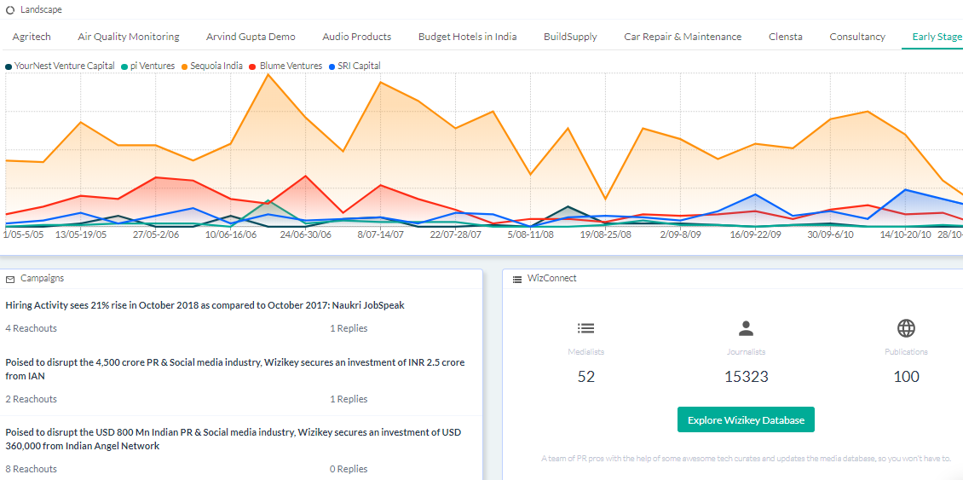Click the Publications label
963x480 pixels.
pos(907,351)
